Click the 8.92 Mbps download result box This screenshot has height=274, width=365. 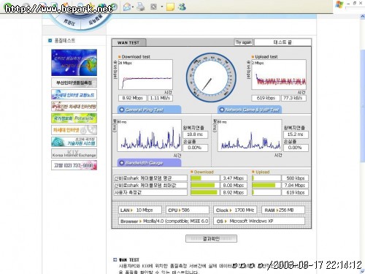tap(132, 98)
